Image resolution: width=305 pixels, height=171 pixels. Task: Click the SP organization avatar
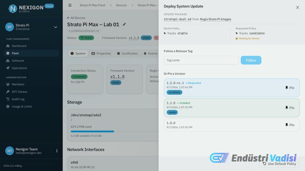[10, 27]
